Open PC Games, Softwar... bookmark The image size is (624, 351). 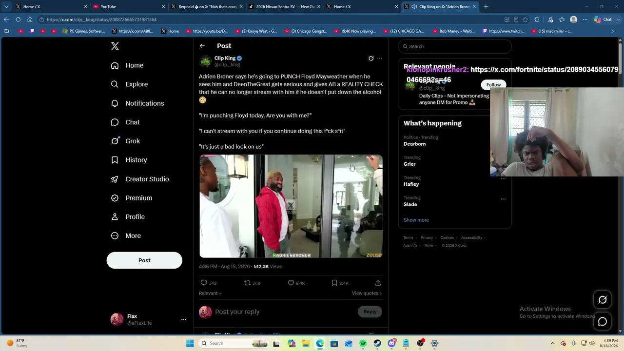tap(83, 31)
